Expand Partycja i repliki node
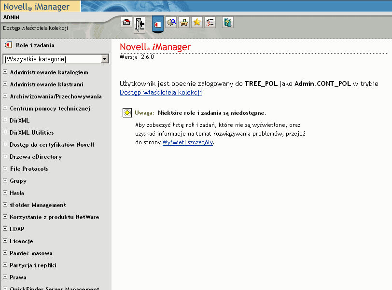This screenshot has width=392, height=290. click(5, 265)
